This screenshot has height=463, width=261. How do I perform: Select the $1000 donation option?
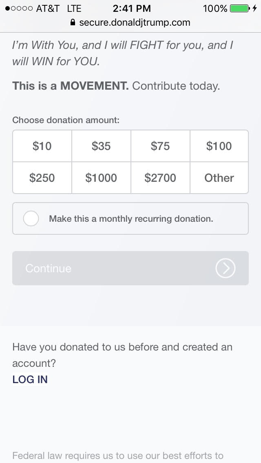101,178
